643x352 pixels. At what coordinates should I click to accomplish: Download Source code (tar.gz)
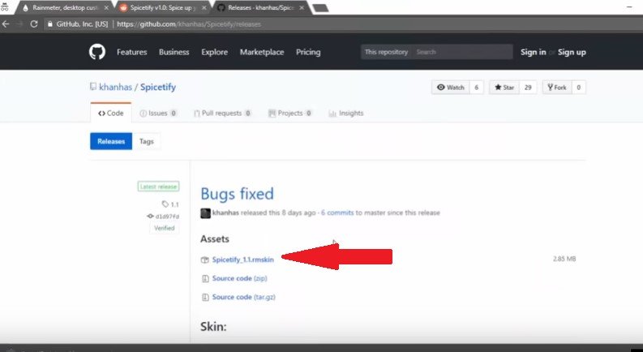(243, 297)
